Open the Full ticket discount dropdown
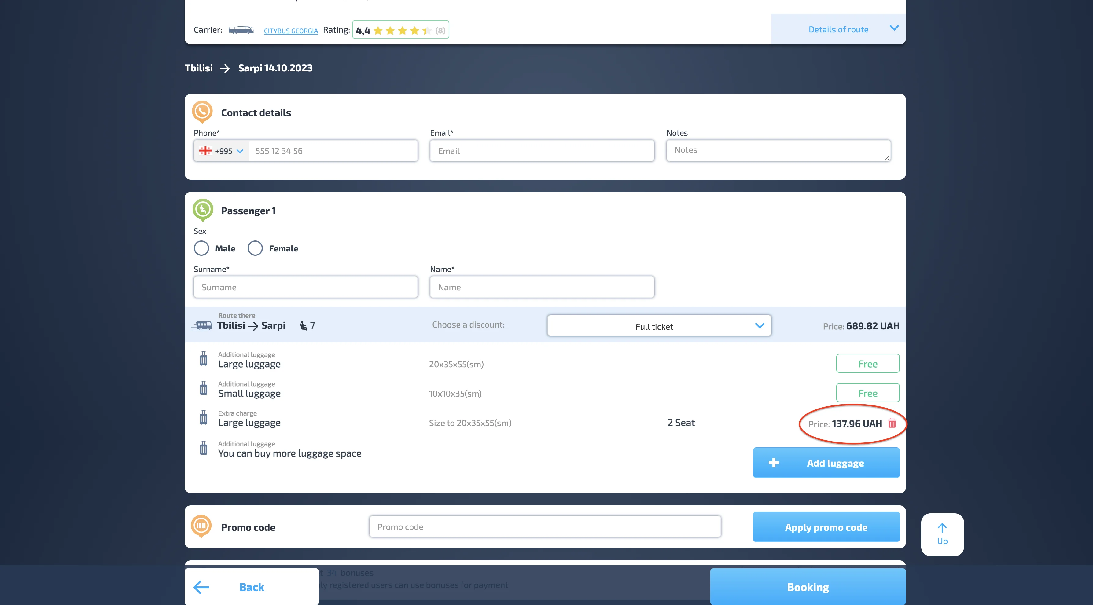The width and height of the screenshot is (1093, 605). (659, 326)
